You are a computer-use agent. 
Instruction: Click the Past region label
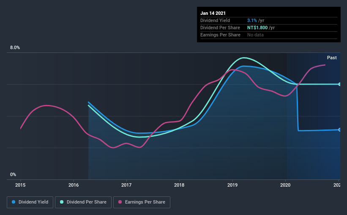[332, 58]
